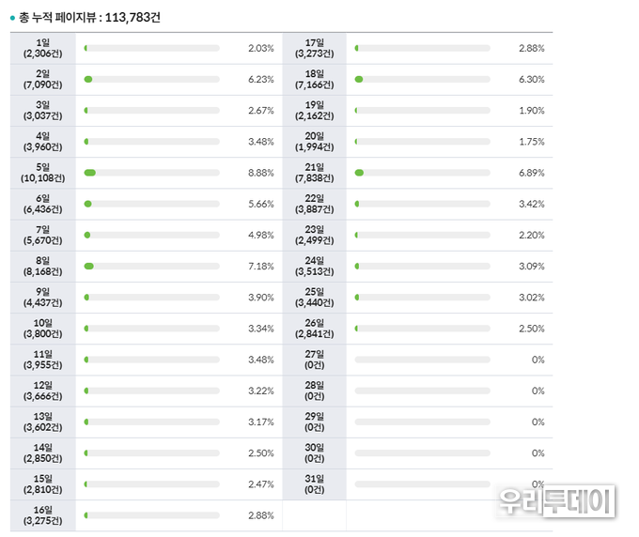Image resolution: width=639 pixels, height=537 pixels.
Task: Click the 우리투데이 watermark logo
Action: click(x=555, y=499)
